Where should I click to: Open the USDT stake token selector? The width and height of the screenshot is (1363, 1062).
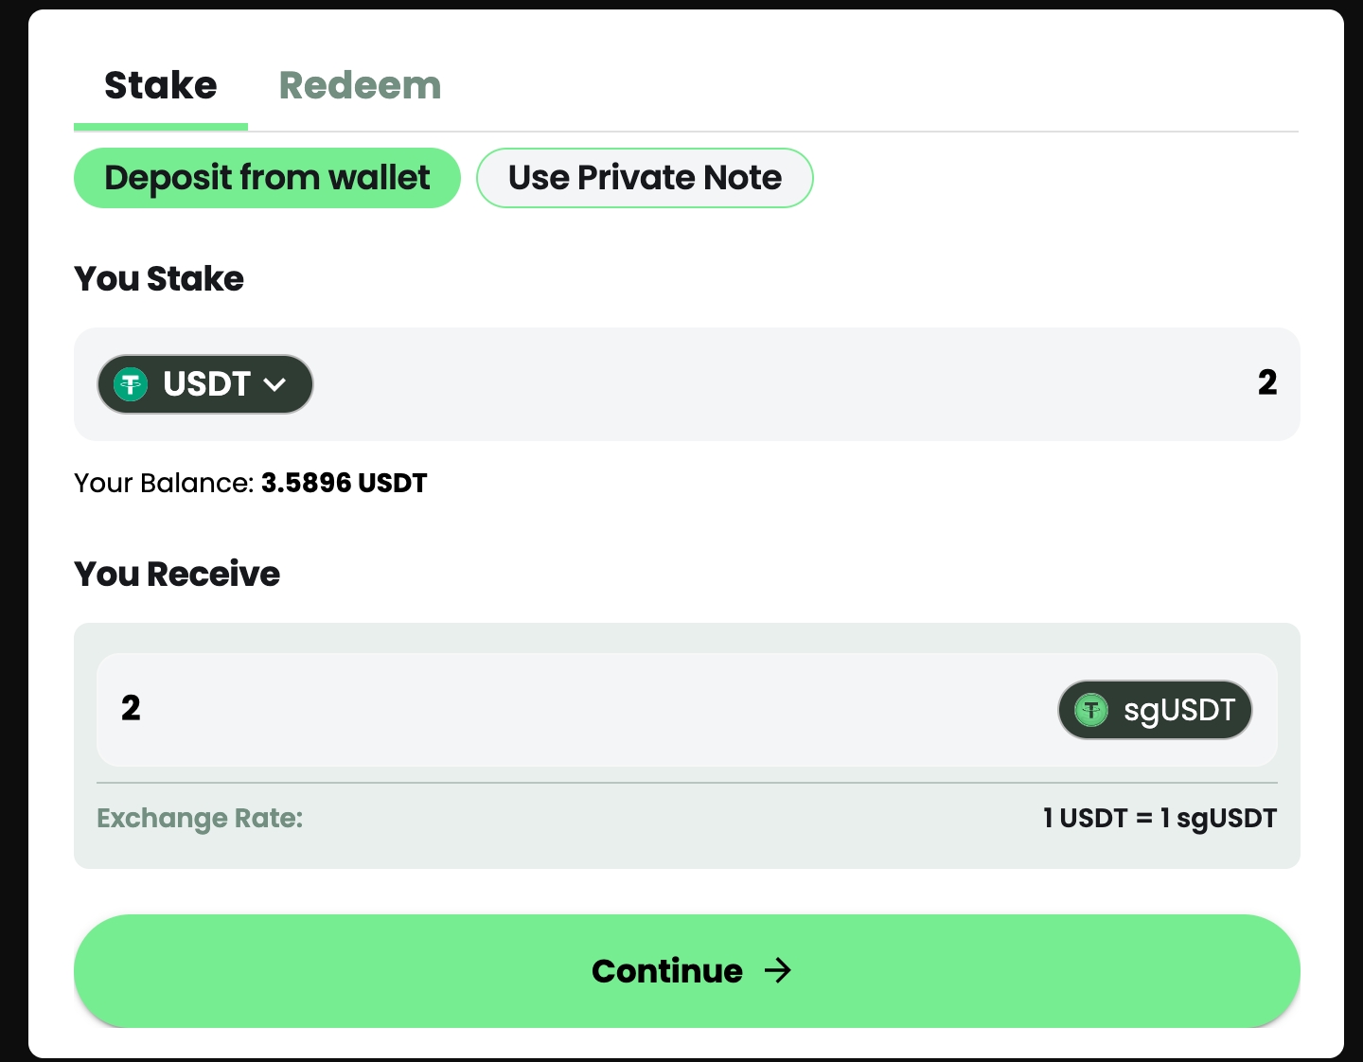point(205,384)
